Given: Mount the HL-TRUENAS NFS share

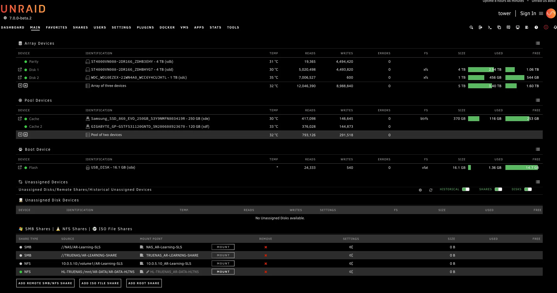Looking at the screenshot, I should [223, 272].
